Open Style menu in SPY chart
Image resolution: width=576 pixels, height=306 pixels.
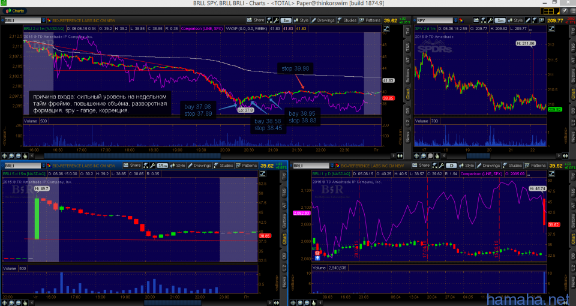(515, 20)
